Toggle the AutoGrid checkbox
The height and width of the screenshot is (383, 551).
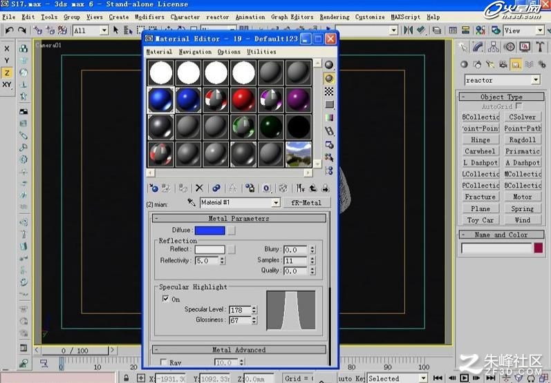519,106
